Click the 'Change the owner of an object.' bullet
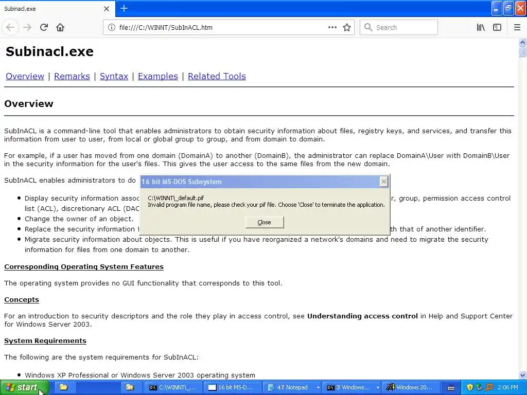This screenshot has height=395, width=527. click(x=79, y=219)
